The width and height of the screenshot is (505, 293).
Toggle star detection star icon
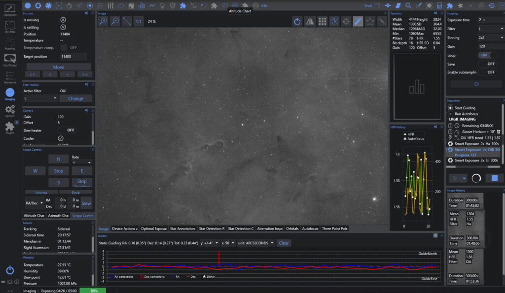click(370, 21)
